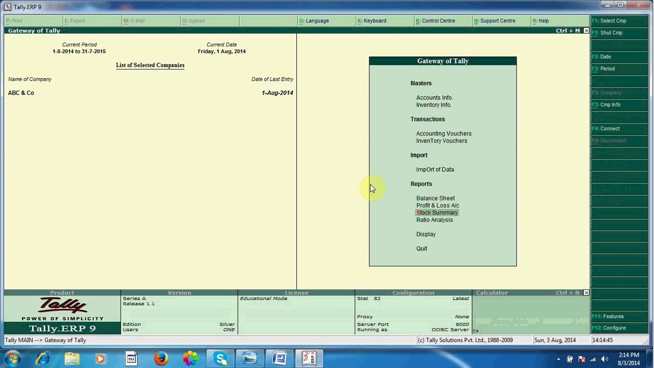654x368 pixels.
Task: Open the volume control in system tray
Action: point(604,359)
